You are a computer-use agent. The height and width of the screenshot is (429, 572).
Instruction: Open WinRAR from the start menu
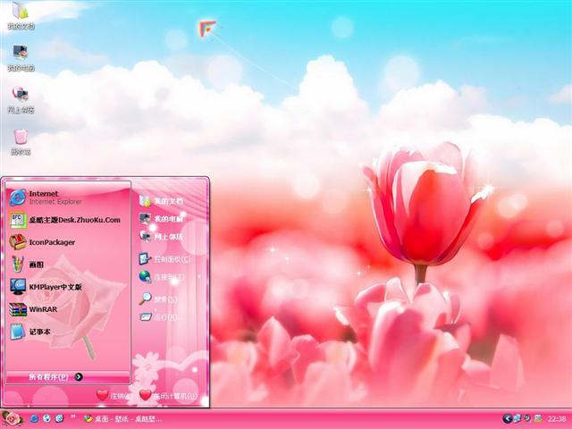69,309
